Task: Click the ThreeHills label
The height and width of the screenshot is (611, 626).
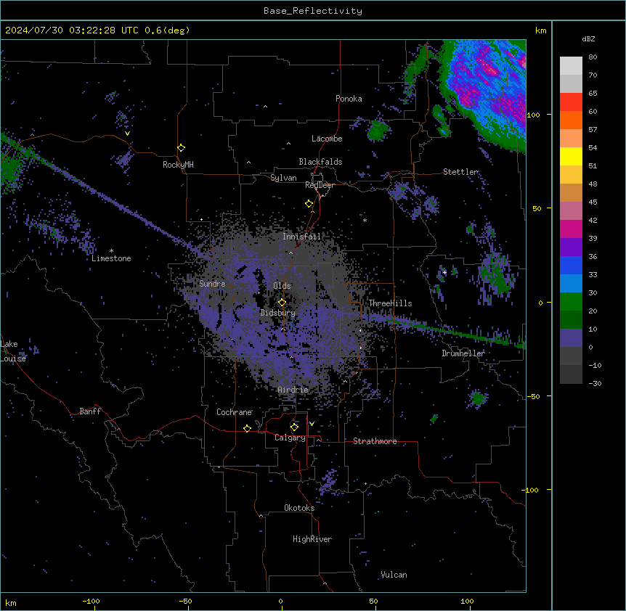Action: [390, 303]
